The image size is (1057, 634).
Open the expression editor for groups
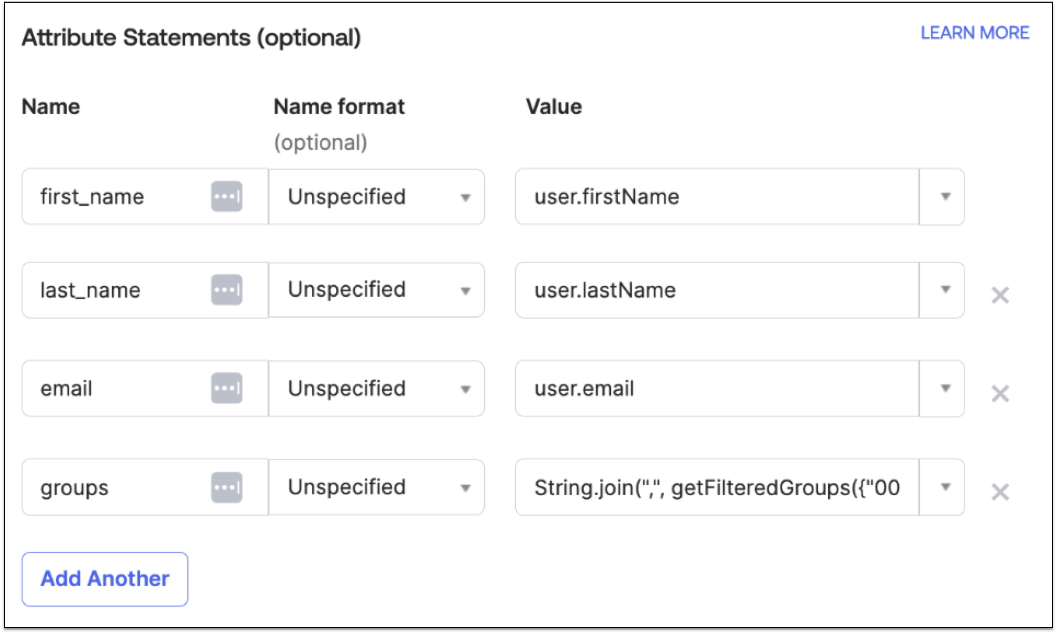pos(227,487)
